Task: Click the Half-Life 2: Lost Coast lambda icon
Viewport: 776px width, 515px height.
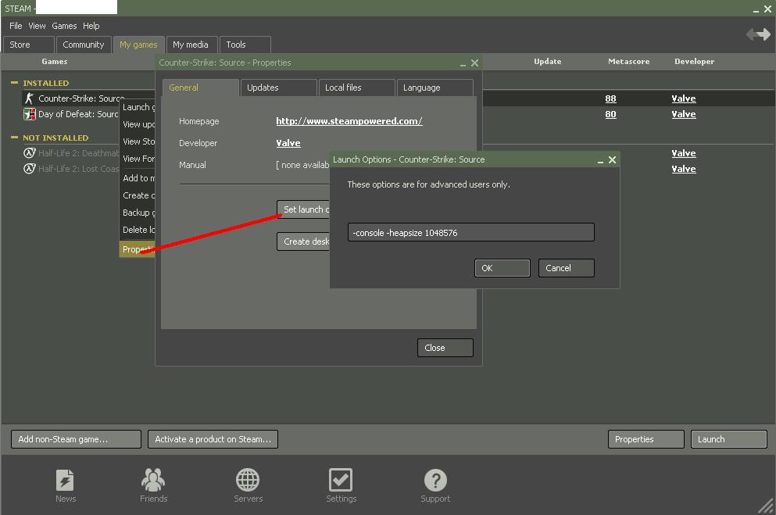Action: click(30, 169)
